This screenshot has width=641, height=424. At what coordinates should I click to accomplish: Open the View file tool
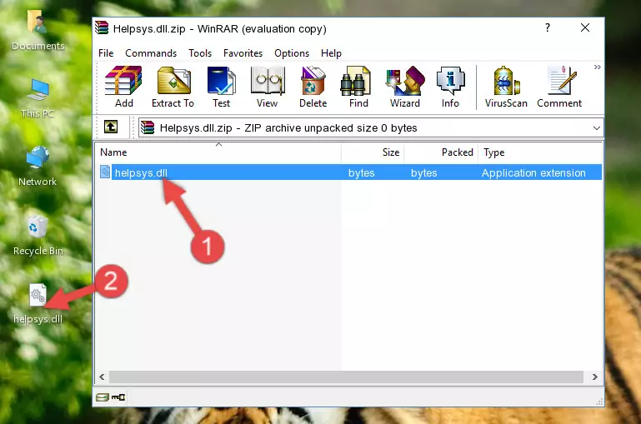(x=268, y=87)
